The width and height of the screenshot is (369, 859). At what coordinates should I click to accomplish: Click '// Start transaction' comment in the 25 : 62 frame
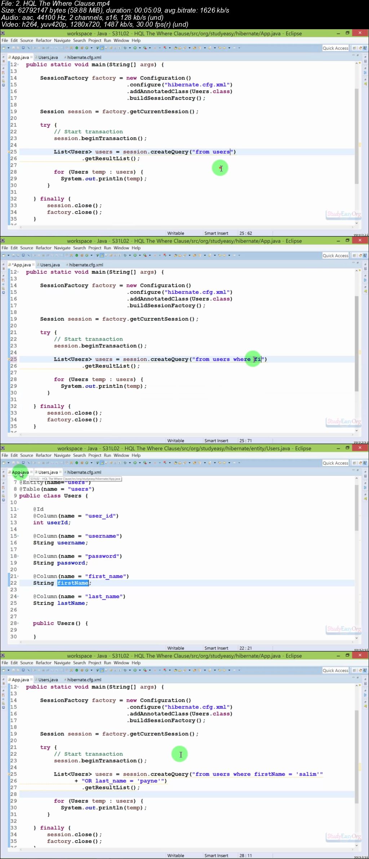tap(88, 132)
